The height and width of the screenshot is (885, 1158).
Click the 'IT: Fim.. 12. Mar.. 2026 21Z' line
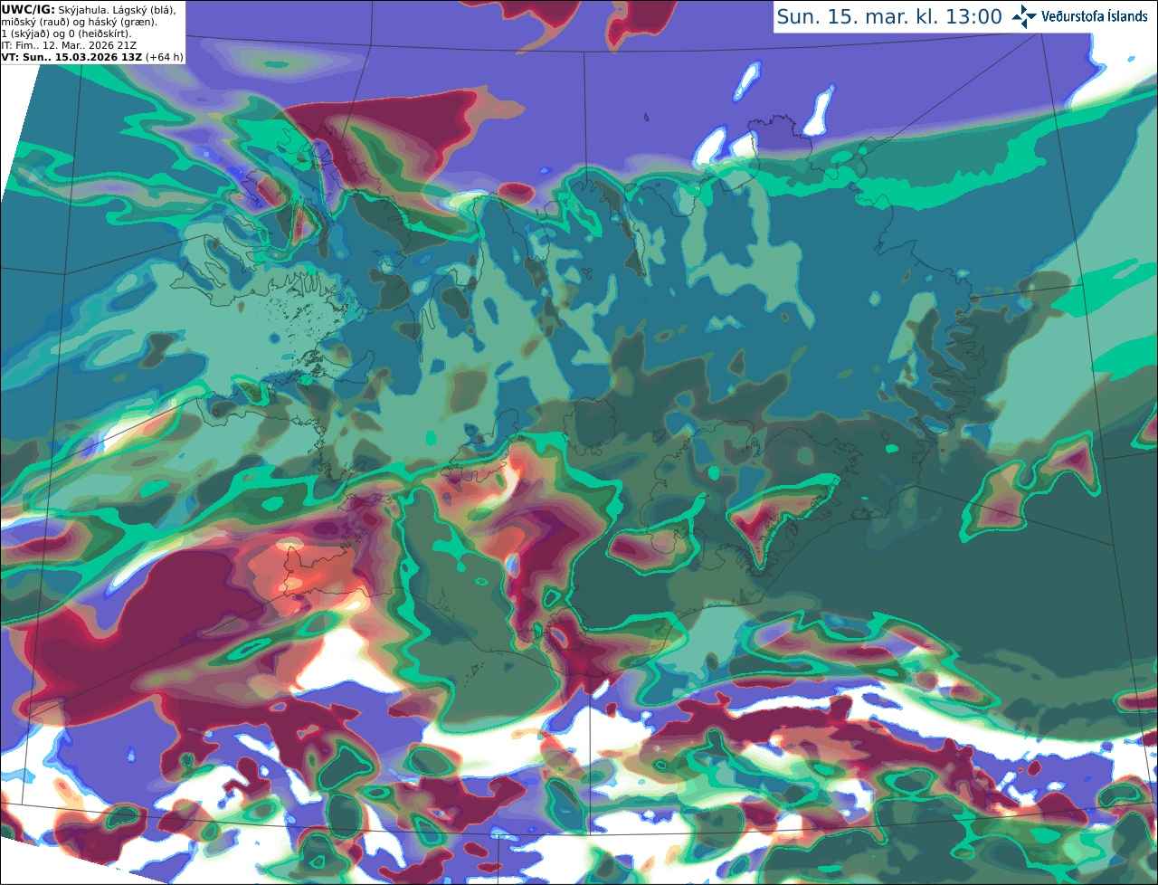click(x=71, y=45)
